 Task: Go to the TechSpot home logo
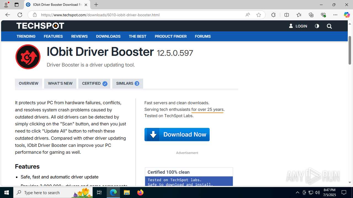(40, 26)
